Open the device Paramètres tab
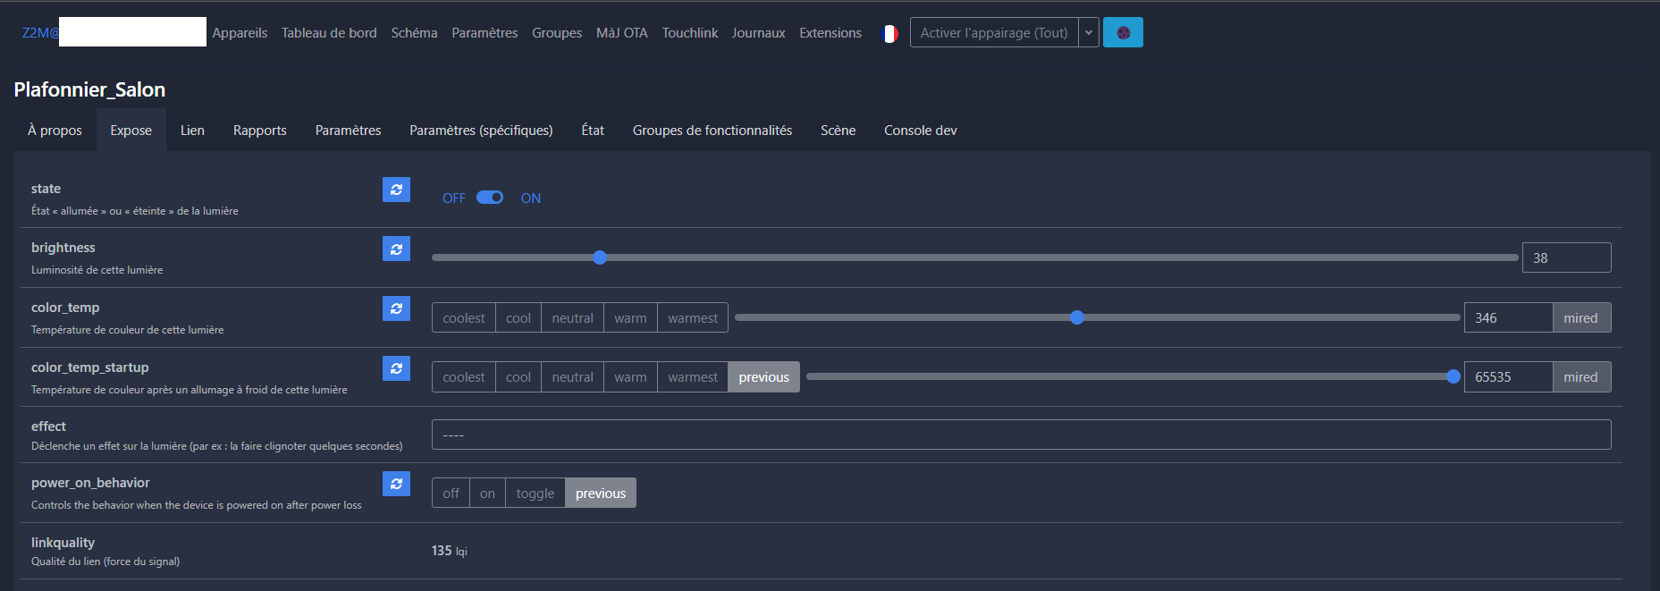This screenshot has height=591, width=1660. point(348,131)
